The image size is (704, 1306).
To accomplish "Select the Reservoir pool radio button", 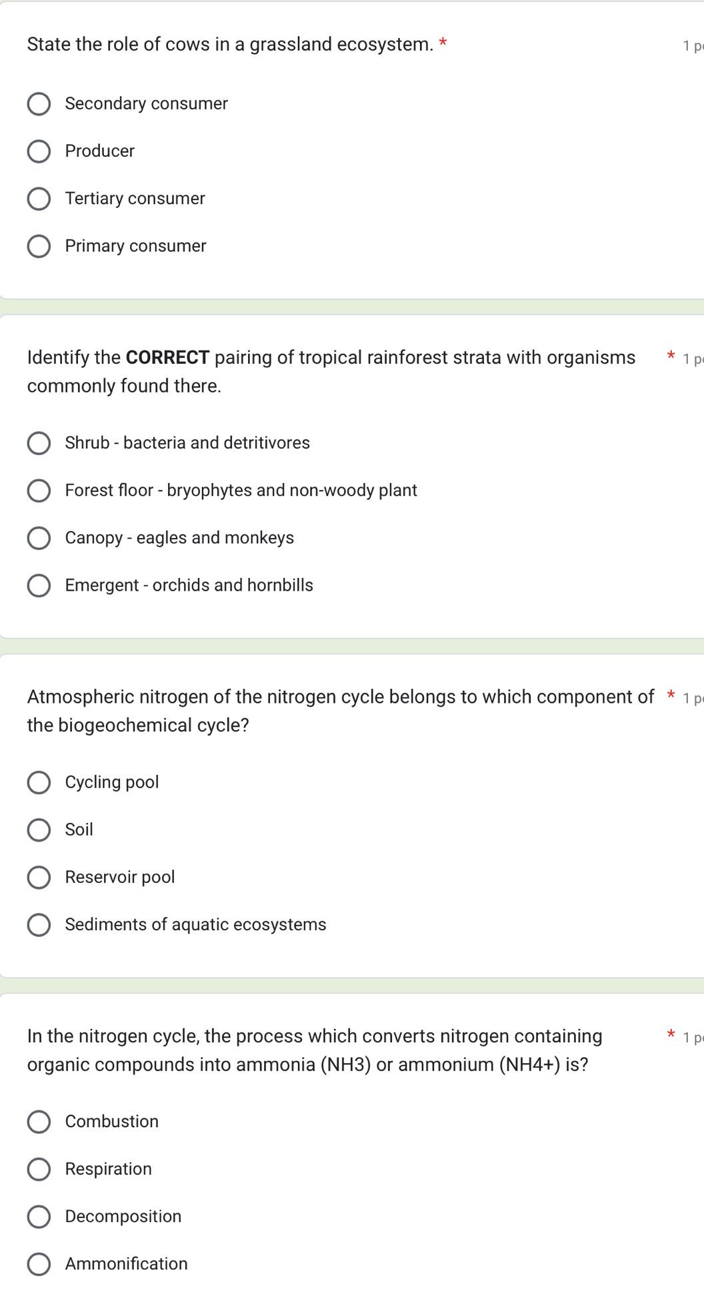I will pyautogui.click(x=39, y=877).
